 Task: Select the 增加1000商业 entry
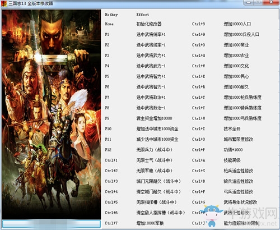(x=236, y=45)
